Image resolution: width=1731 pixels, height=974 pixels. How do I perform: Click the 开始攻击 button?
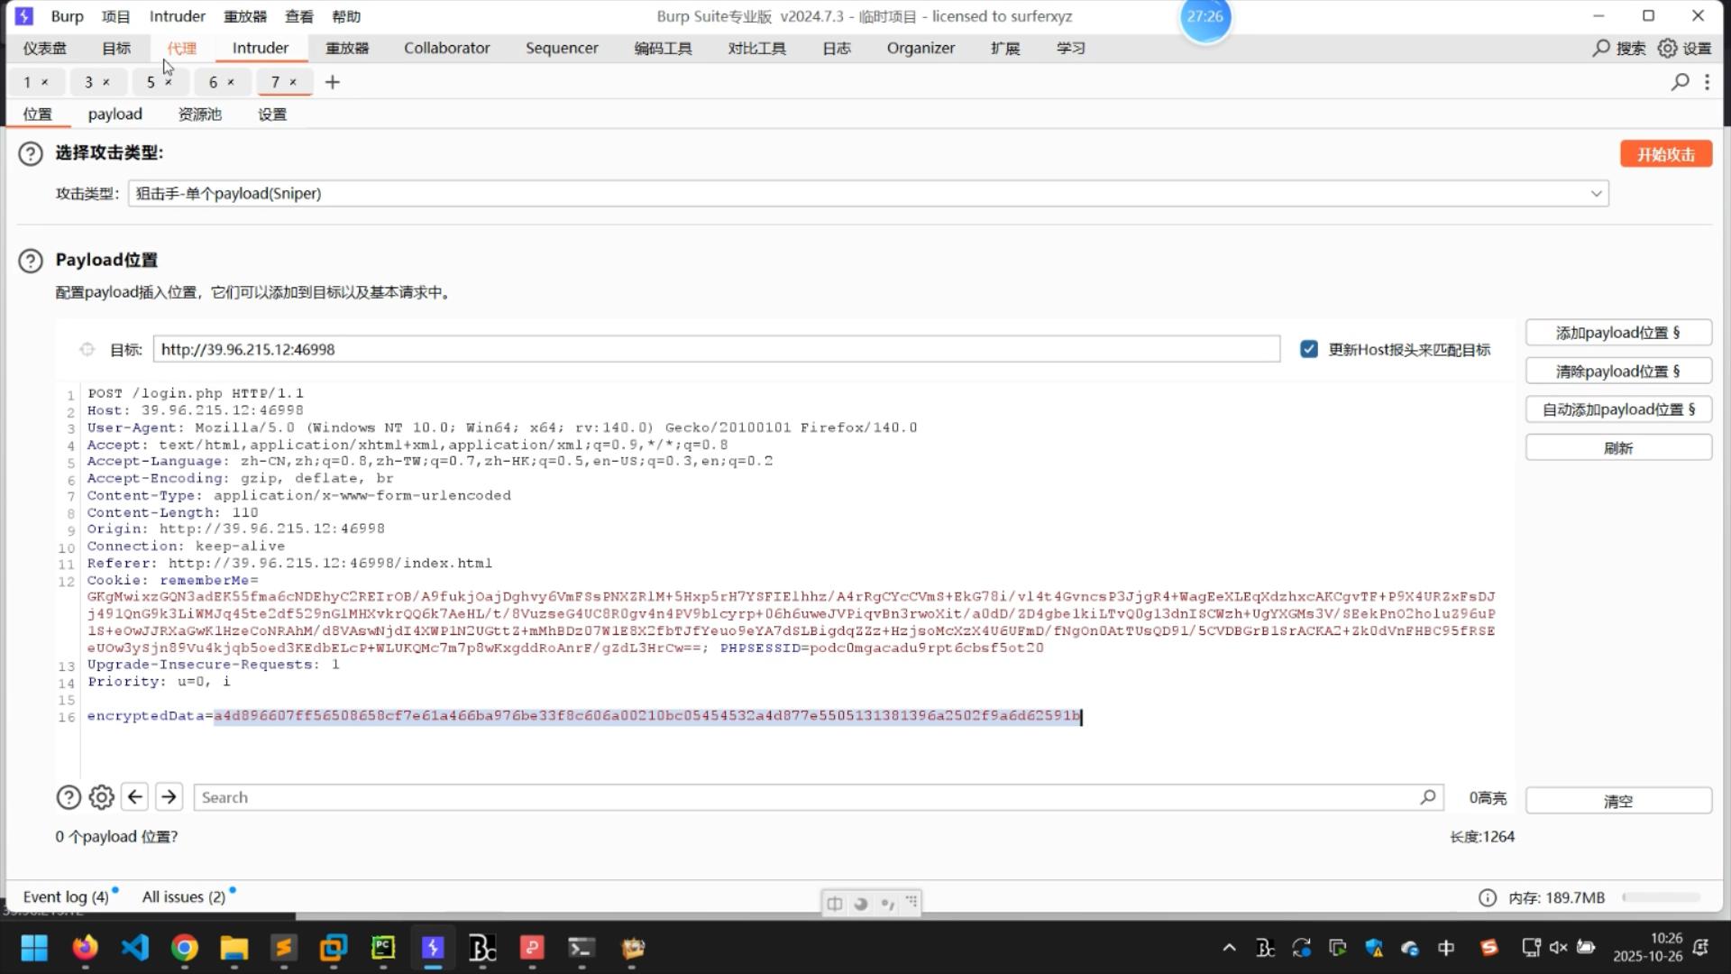[1665, 154]
